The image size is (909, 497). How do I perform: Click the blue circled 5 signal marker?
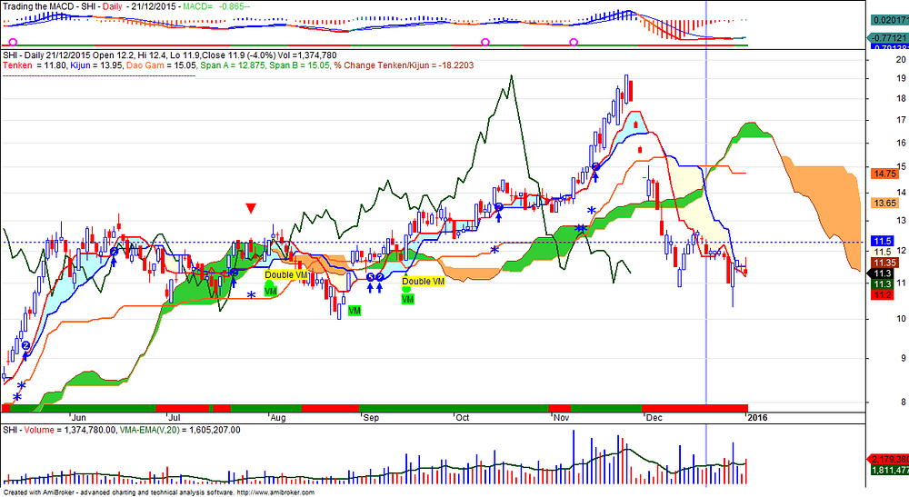click(371, 277)
